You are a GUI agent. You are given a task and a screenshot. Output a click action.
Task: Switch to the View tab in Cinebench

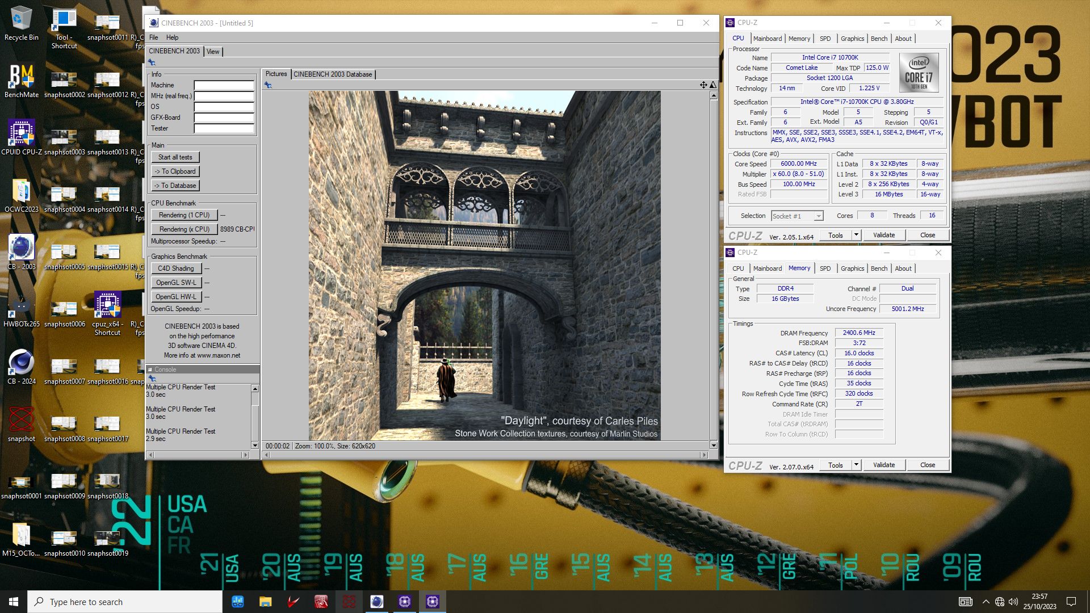point(213,52)
